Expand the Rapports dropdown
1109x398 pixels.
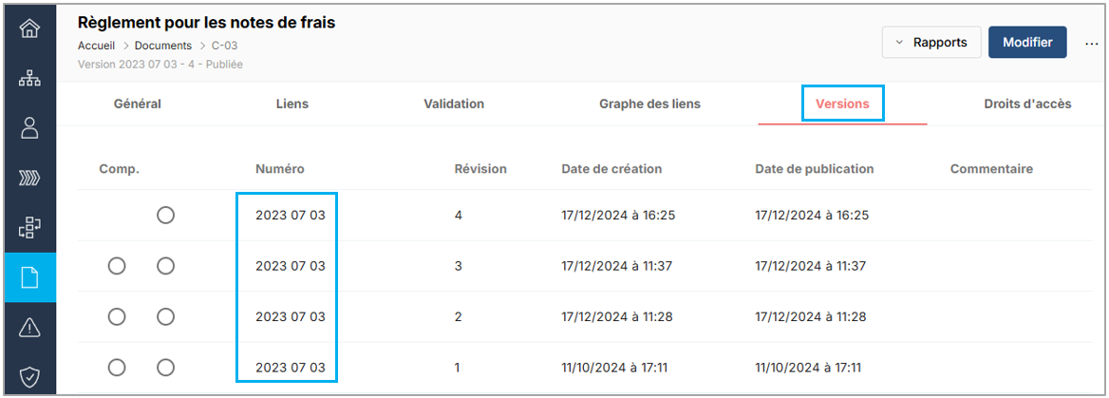tap(930, 43)
